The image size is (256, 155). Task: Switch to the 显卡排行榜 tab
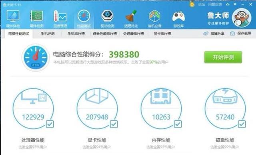[162, 33]
